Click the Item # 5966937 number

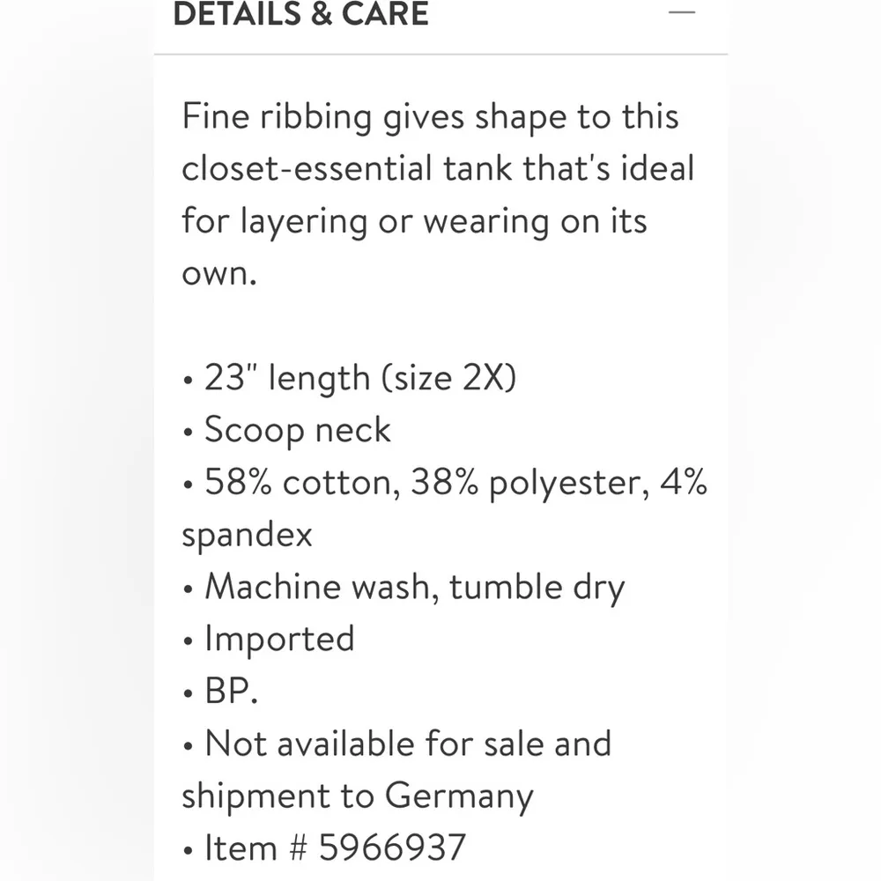pyautogui.click(x=391, y=848)
